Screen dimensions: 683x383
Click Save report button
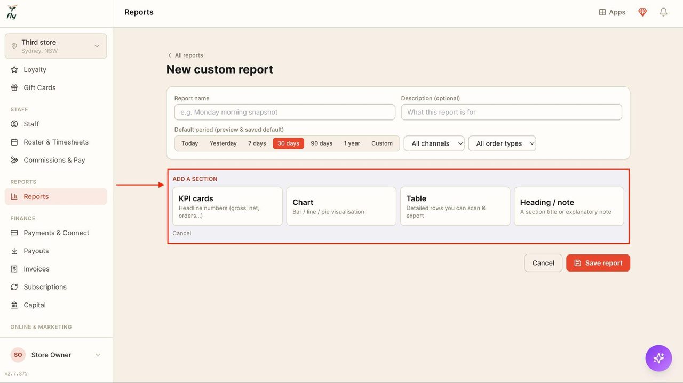598,263
